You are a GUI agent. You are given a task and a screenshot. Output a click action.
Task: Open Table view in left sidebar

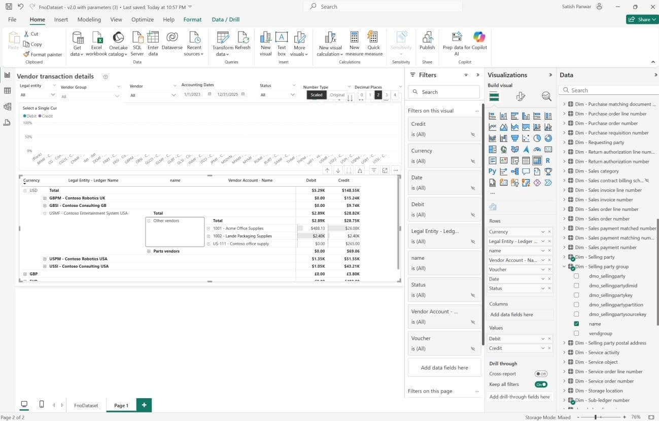[x=7, y=91]
